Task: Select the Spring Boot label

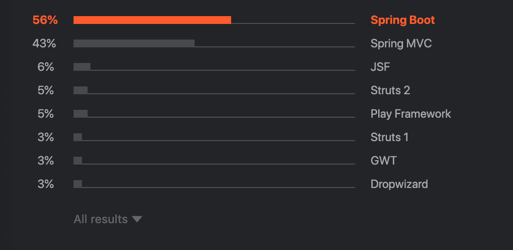Action: coord(403,20)
